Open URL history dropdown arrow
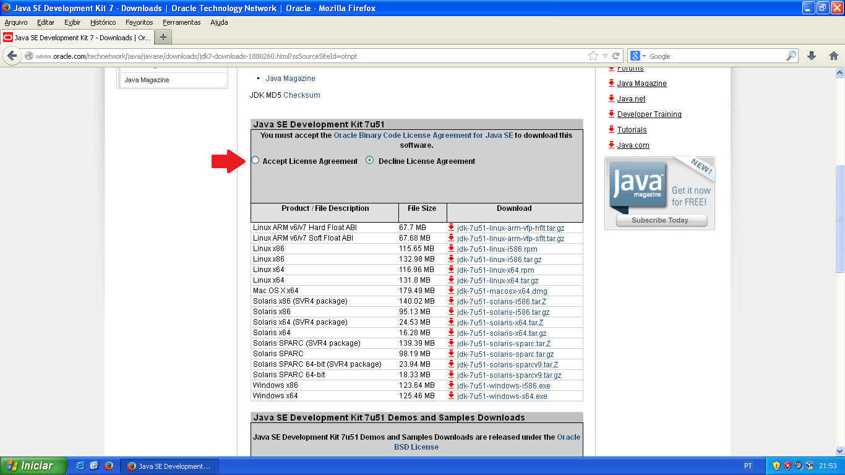The height and width of the screenshot is (475, 845). pyautogui.click(x=606, y=56)
